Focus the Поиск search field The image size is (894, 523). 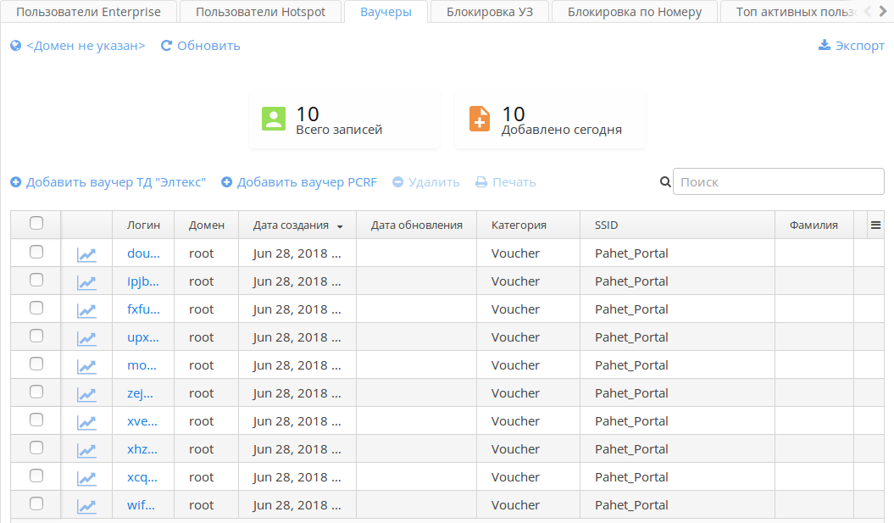click(776, 181)
